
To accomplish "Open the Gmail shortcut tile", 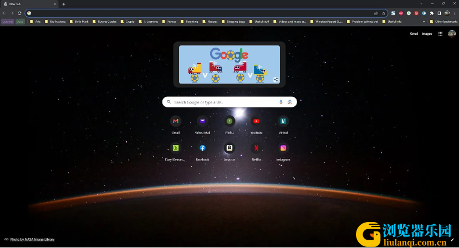I will (176, 125).
